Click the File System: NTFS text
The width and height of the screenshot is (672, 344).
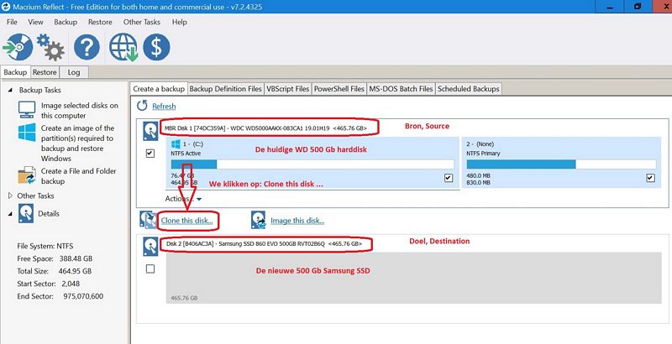pos(45,246)
